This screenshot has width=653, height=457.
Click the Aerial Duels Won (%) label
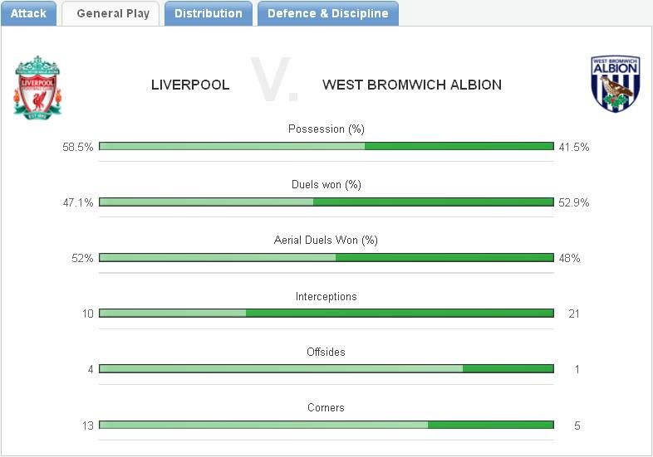click(x=326, y=241)
